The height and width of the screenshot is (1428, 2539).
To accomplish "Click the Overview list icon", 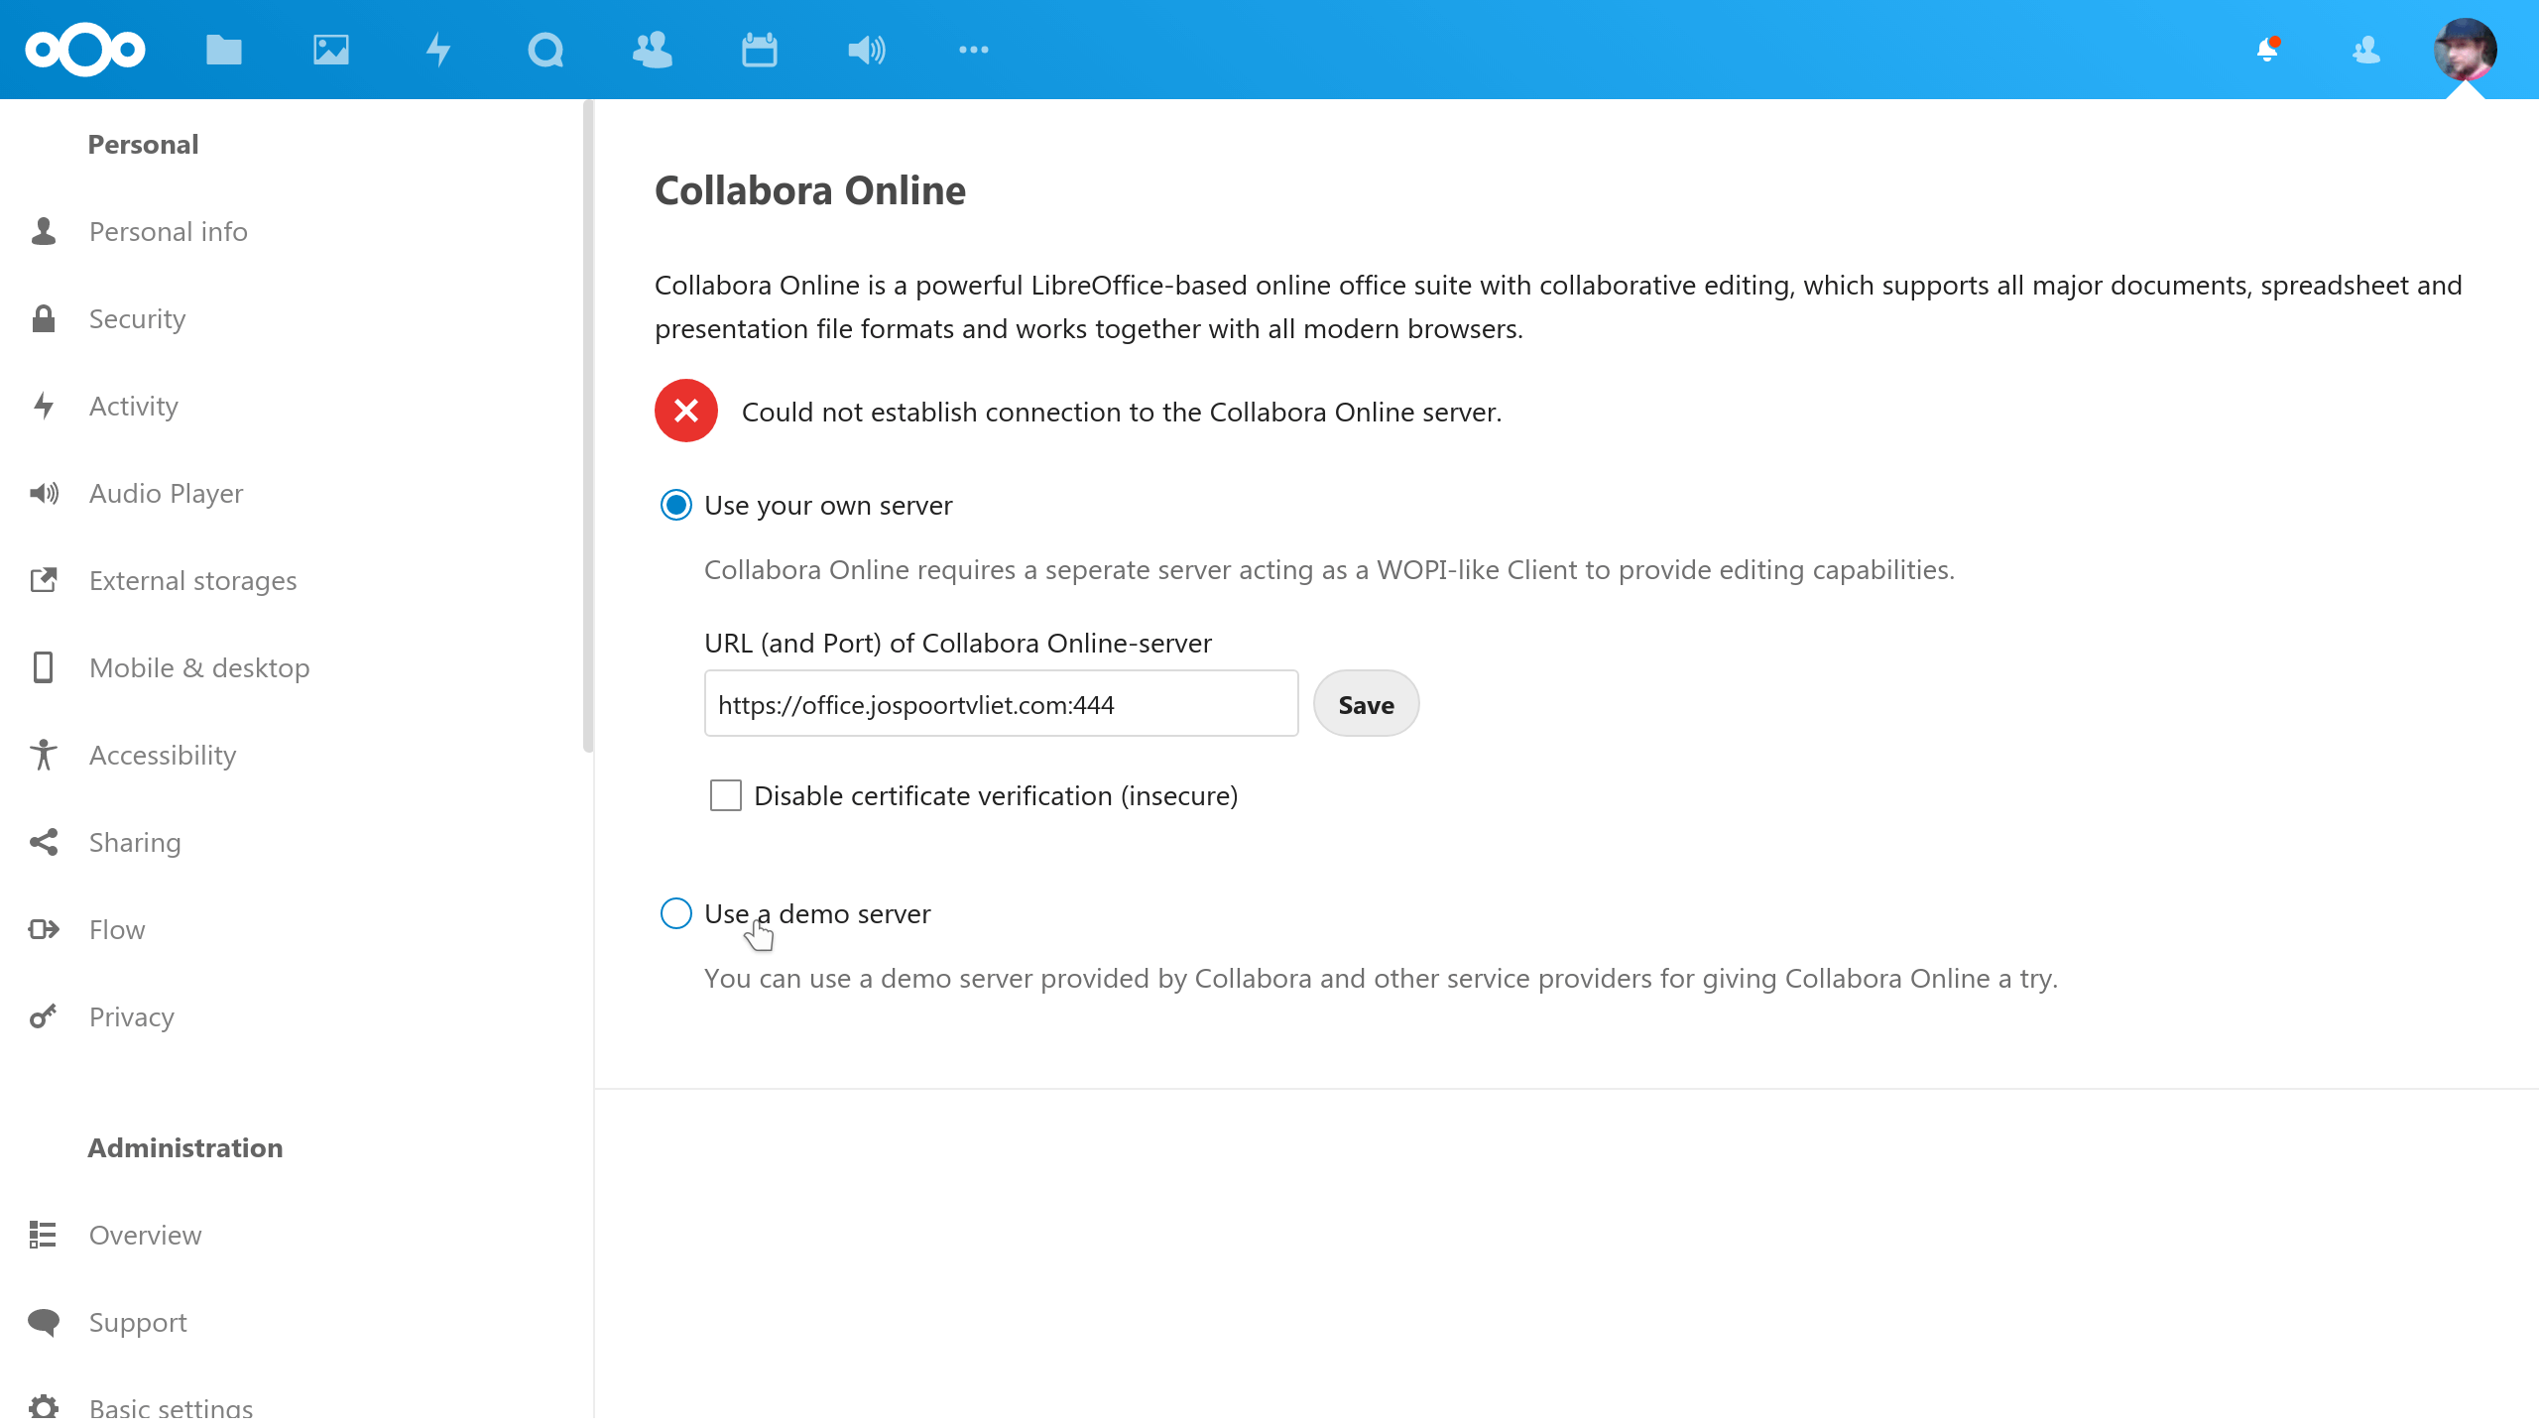I will [44, 1235].
